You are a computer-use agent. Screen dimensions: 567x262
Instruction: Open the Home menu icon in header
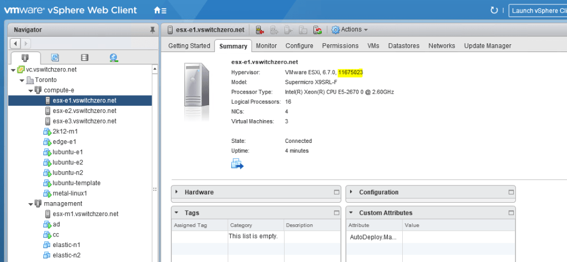pyautogui.click(x=160, y=11)
